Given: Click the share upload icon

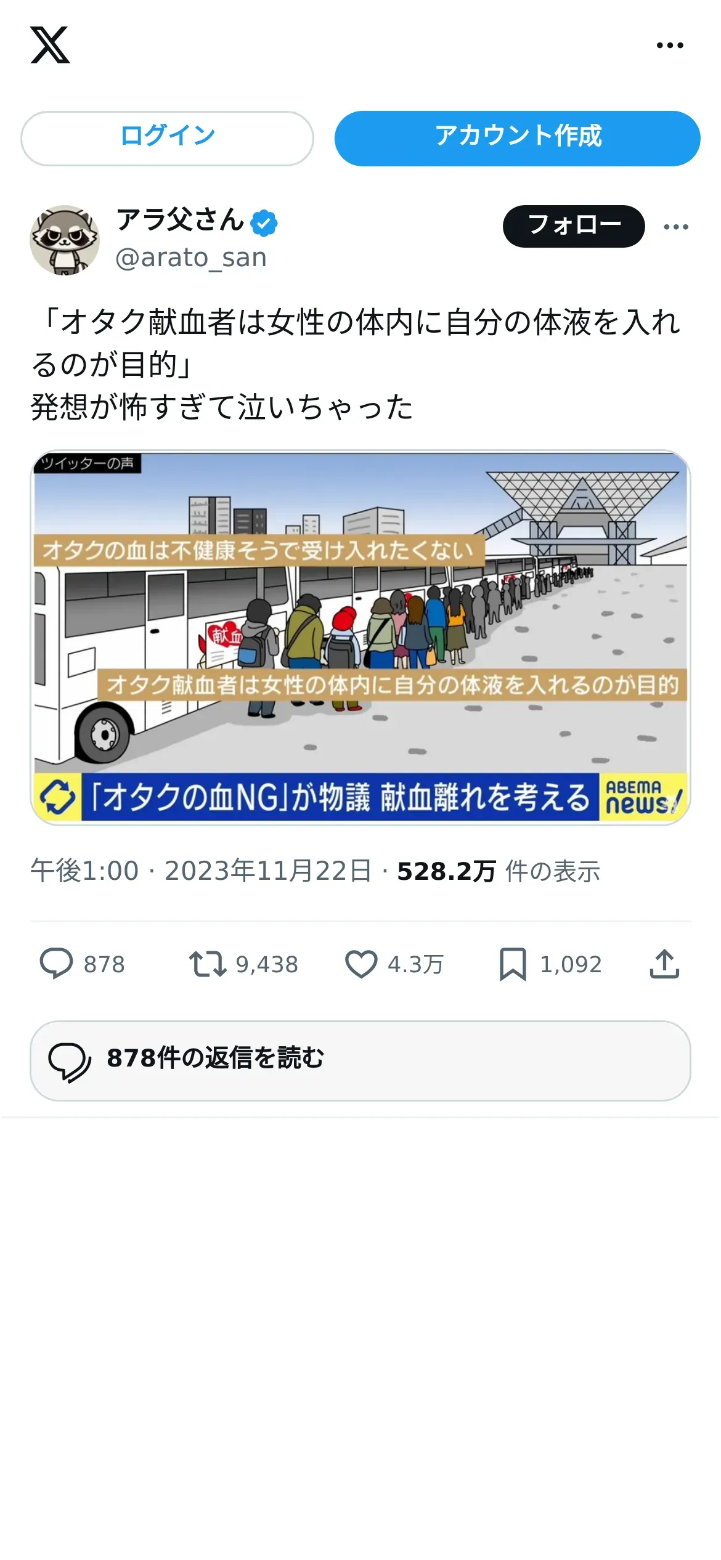Looking at the screenshot, I should pos(664,964).
